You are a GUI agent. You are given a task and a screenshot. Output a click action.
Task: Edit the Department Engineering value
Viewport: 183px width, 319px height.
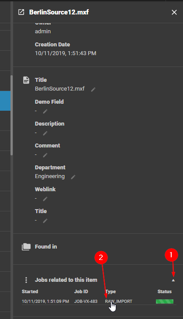[x=73, y=177]
